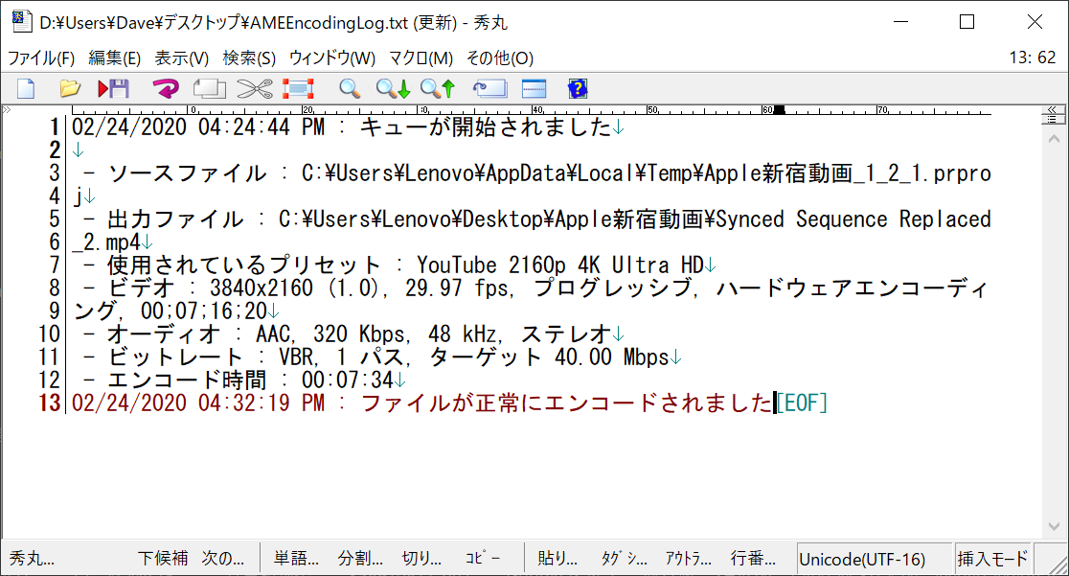Click the Unicode(UTF-16) encoding indicator
Viewport: 1069px width, 576px height.
(x=874, y=560)
